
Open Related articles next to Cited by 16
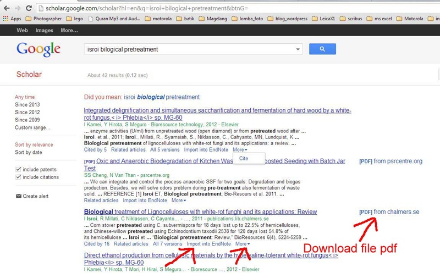131,244
